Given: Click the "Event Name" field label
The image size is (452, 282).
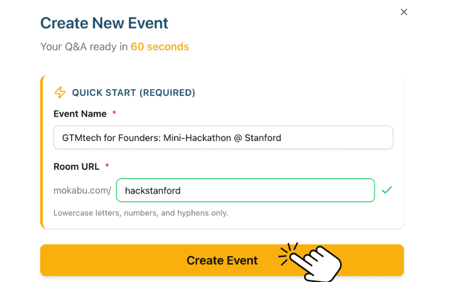Looking at the screenshot, I should (x=80, y=114).
